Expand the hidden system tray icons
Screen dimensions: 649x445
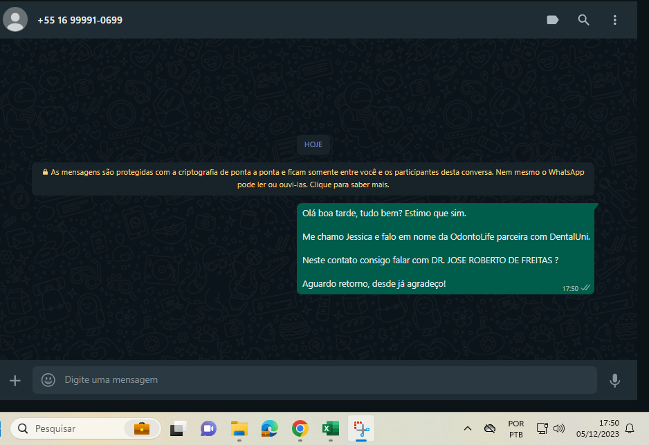point(468,428)
